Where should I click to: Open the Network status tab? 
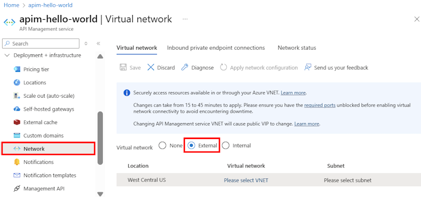(297, 48)
